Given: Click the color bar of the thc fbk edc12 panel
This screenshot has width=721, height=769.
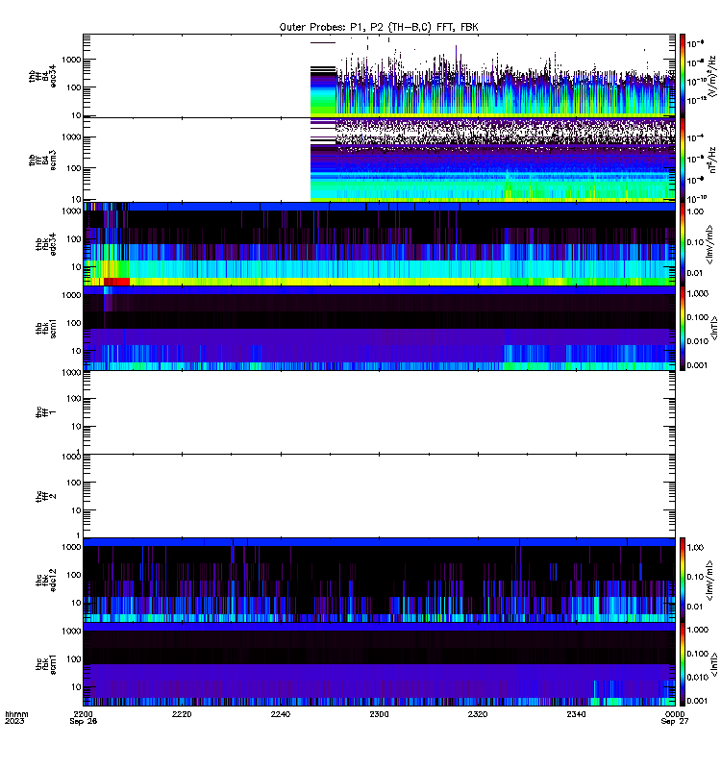Looking at the screenshot, I should (683, 580).
